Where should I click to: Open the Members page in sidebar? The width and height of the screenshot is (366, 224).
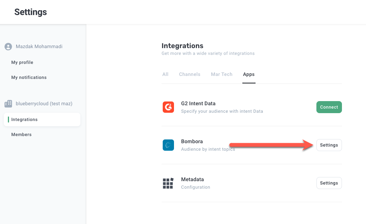(21, 135)
